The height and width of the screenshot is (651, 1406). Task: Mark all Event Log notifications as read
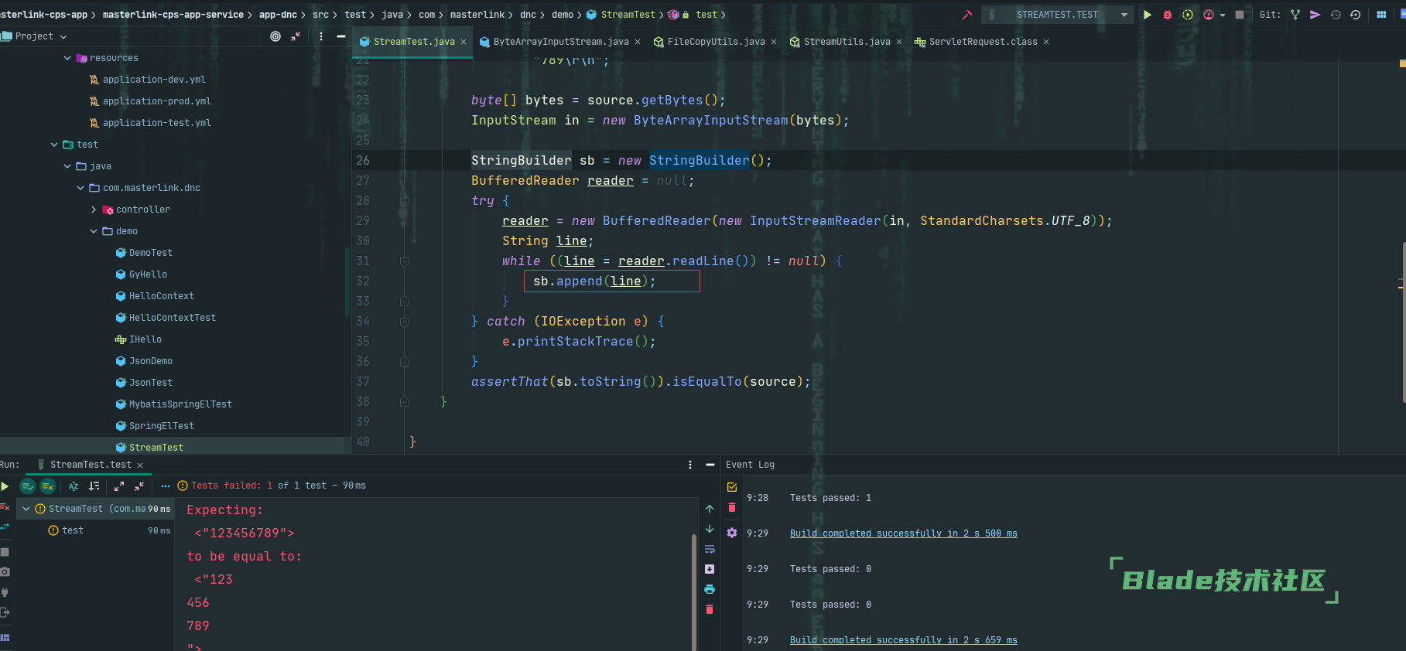(732, 487)
